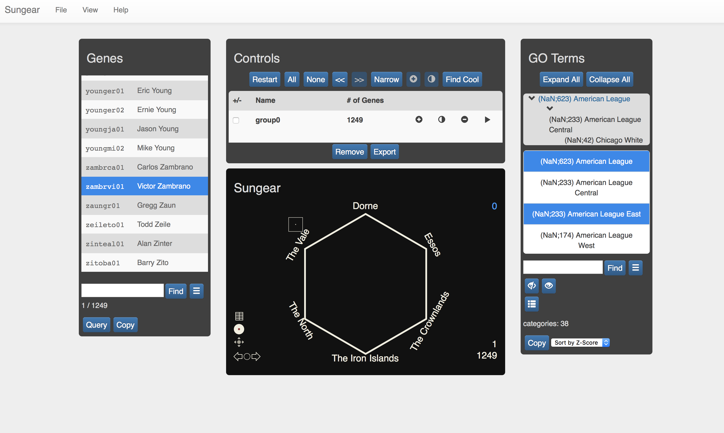Collapse the American League Central sub-node

pos(550,109)
